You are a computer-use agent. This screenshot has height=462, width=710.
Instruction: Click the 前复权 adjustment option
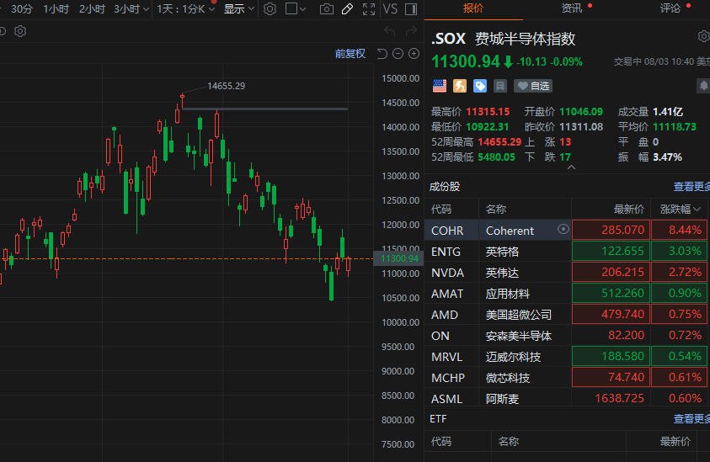point(350,54)
